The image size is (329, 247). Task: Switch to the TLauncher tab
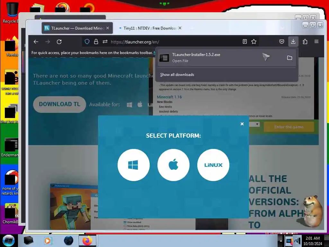point(77,28)
